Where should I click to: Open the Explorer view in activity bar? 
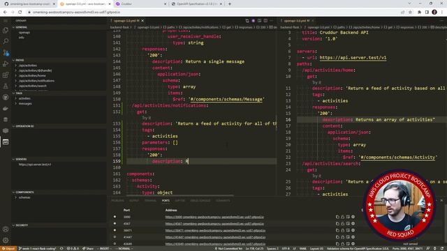click(6, 31)
